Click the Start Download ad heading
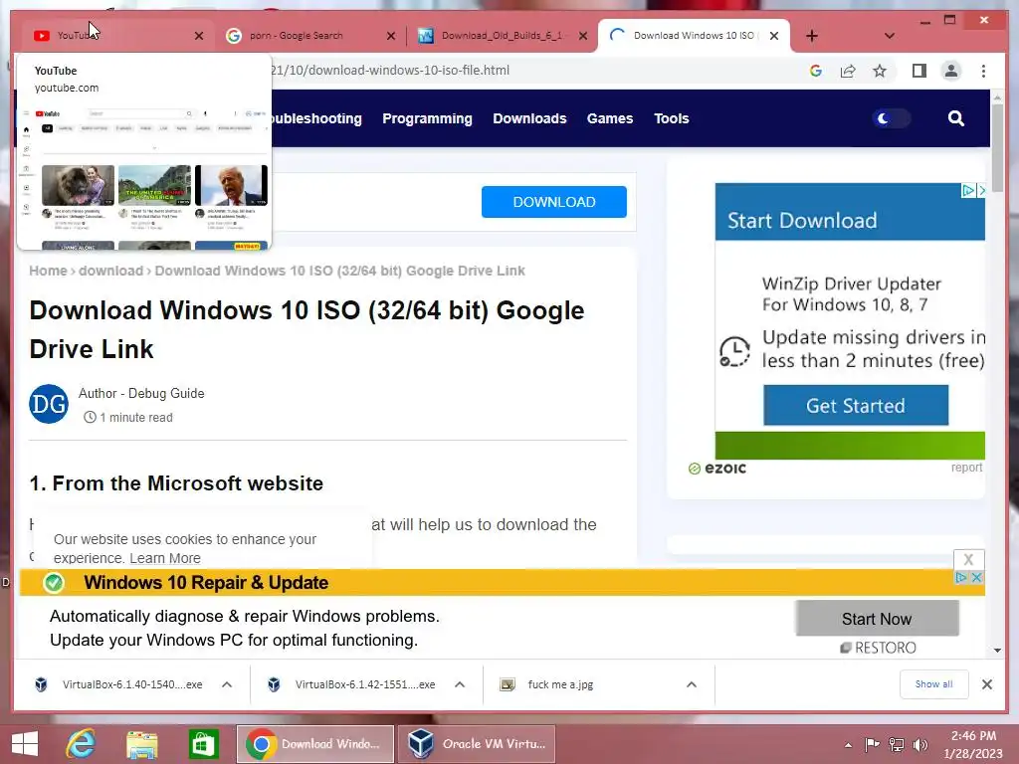 [802, 221]
